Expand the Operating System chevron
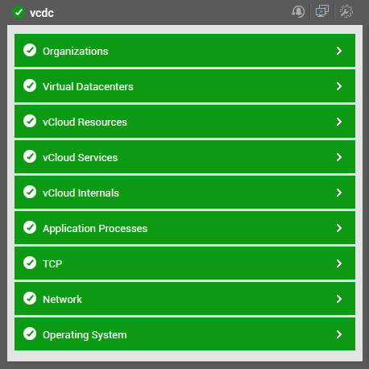The width and height of the screenshot is (369, 369). pyautogui.click(x=339, y=334)
